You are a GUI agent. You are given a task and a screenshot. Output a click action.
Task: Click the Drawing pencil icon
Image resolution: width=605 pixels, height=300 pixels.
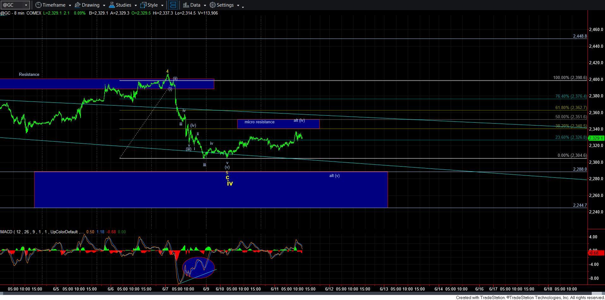pos(77,5)
